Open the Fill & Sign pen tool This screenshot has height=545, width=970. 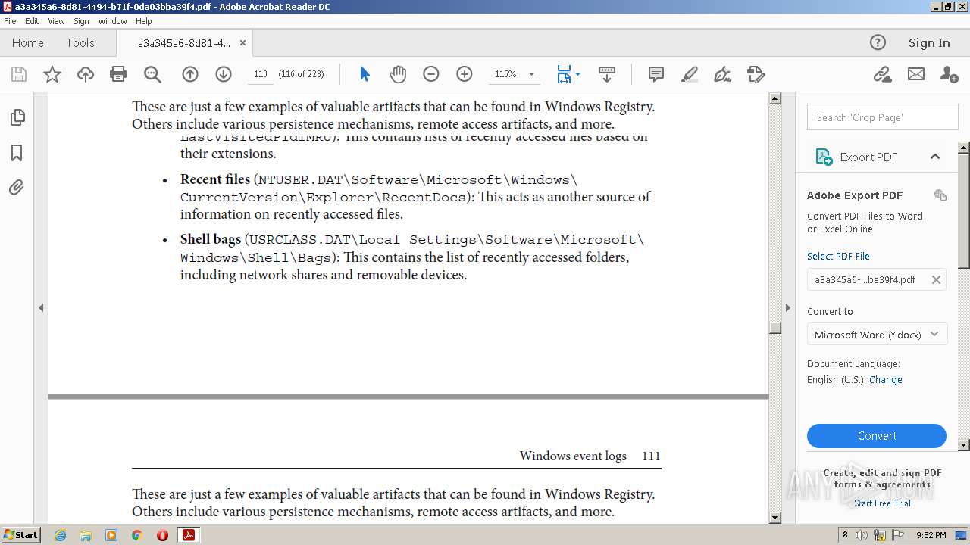tap(722, 74)
